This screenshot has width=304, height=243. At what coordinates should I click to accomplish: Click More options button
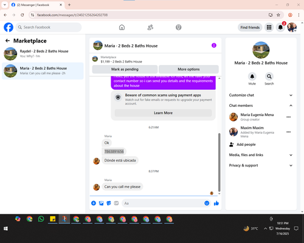(x=188, y=69)
